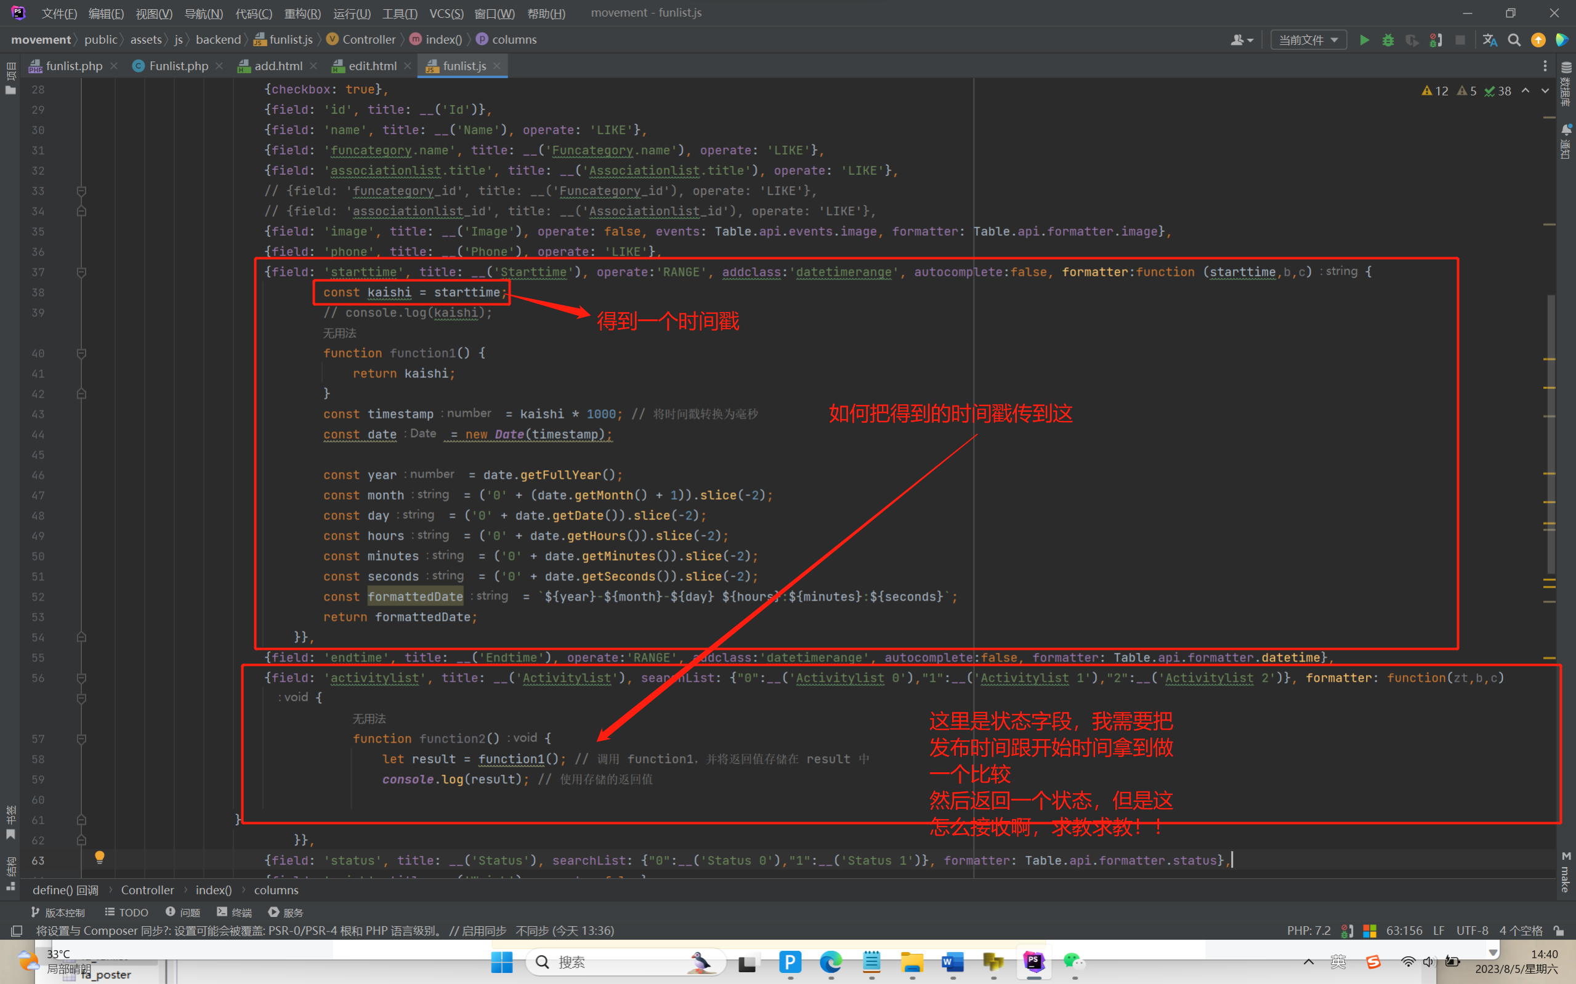Click 63:156 caret position in status bar

pos(1404,930)
